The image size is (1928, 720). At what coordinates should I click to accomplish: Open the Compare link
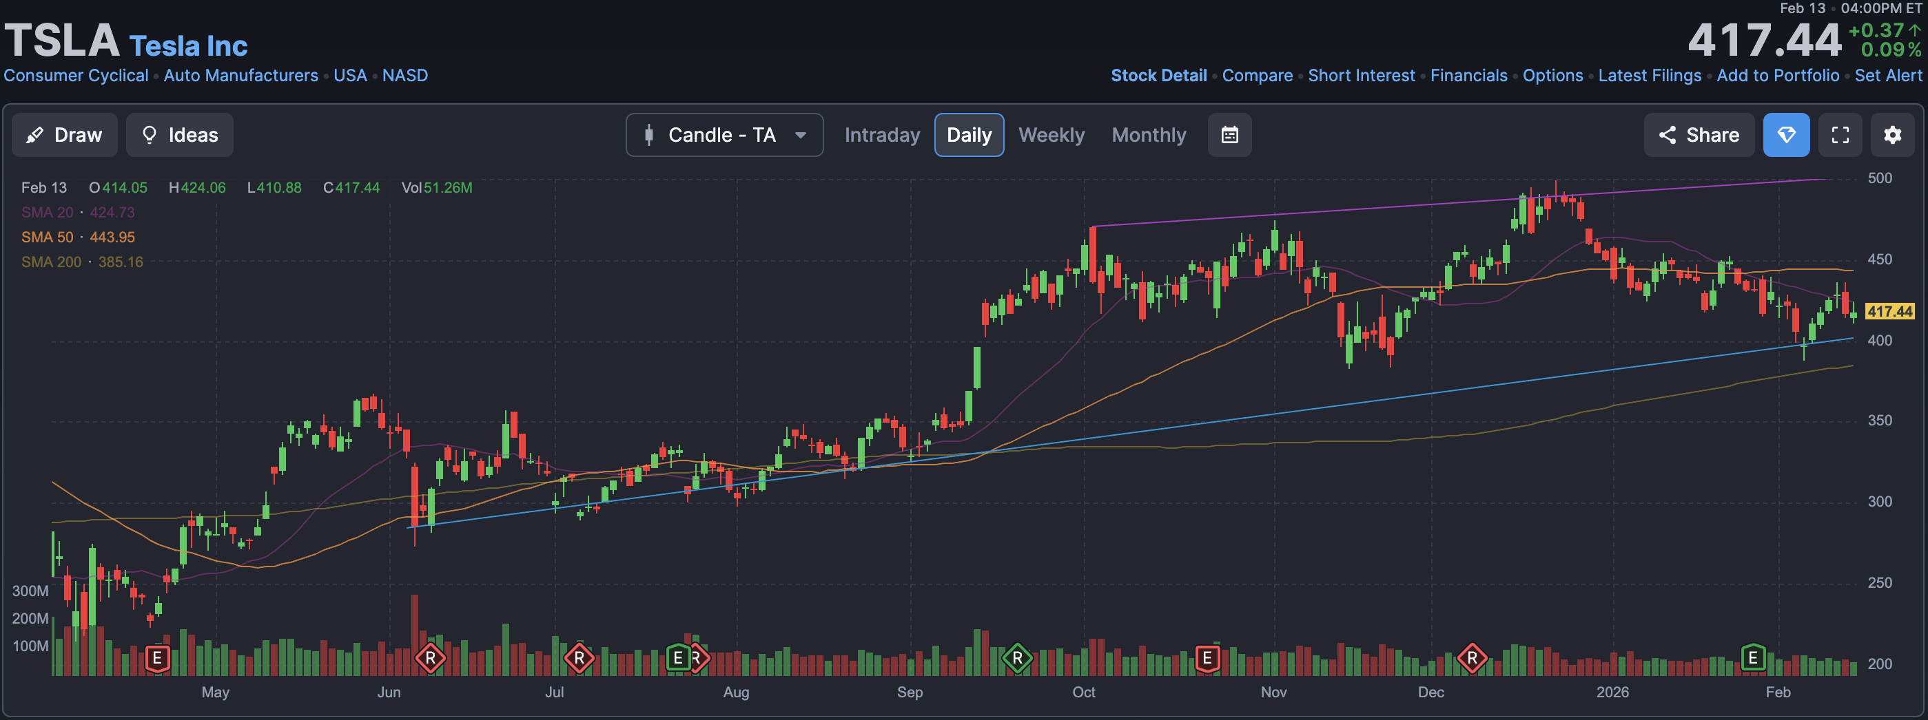pyautogui.click(x=1258, y=76)
